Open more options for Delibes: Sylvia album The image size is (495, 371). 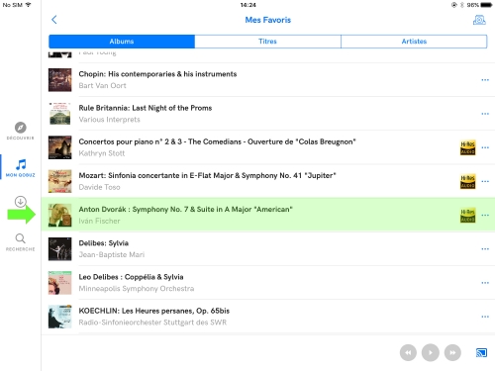485,249
